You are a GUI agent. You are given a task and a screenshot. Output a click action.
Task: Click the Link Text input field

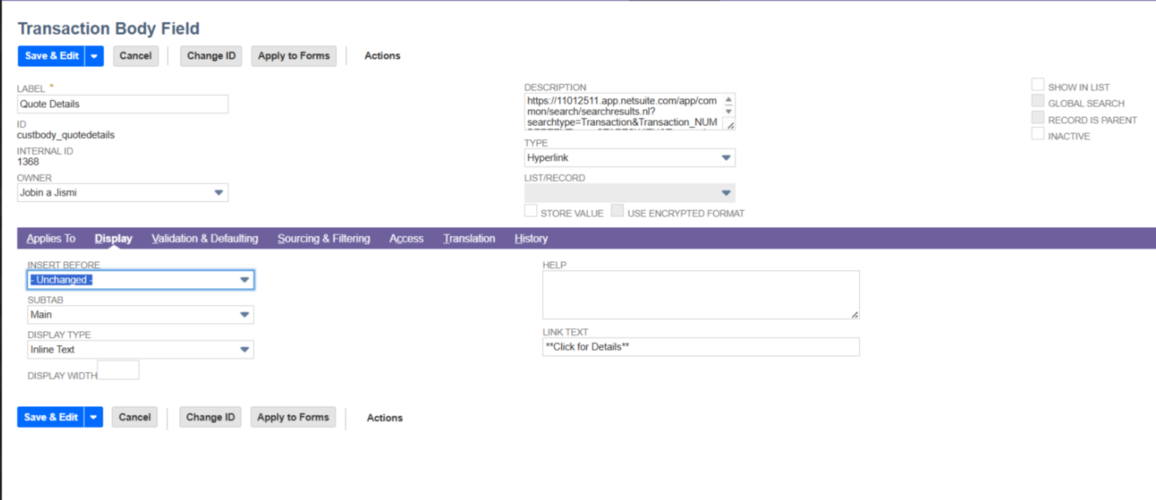click(x=700, y=347)
